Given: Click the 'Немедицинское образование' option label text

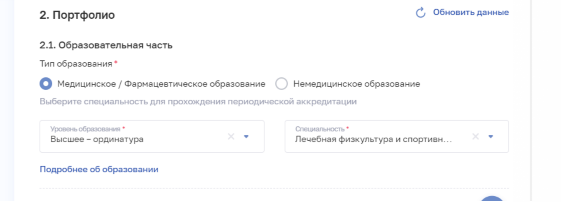Looking at the screenshot, I should pyautogui.click(x=356, y=84).
